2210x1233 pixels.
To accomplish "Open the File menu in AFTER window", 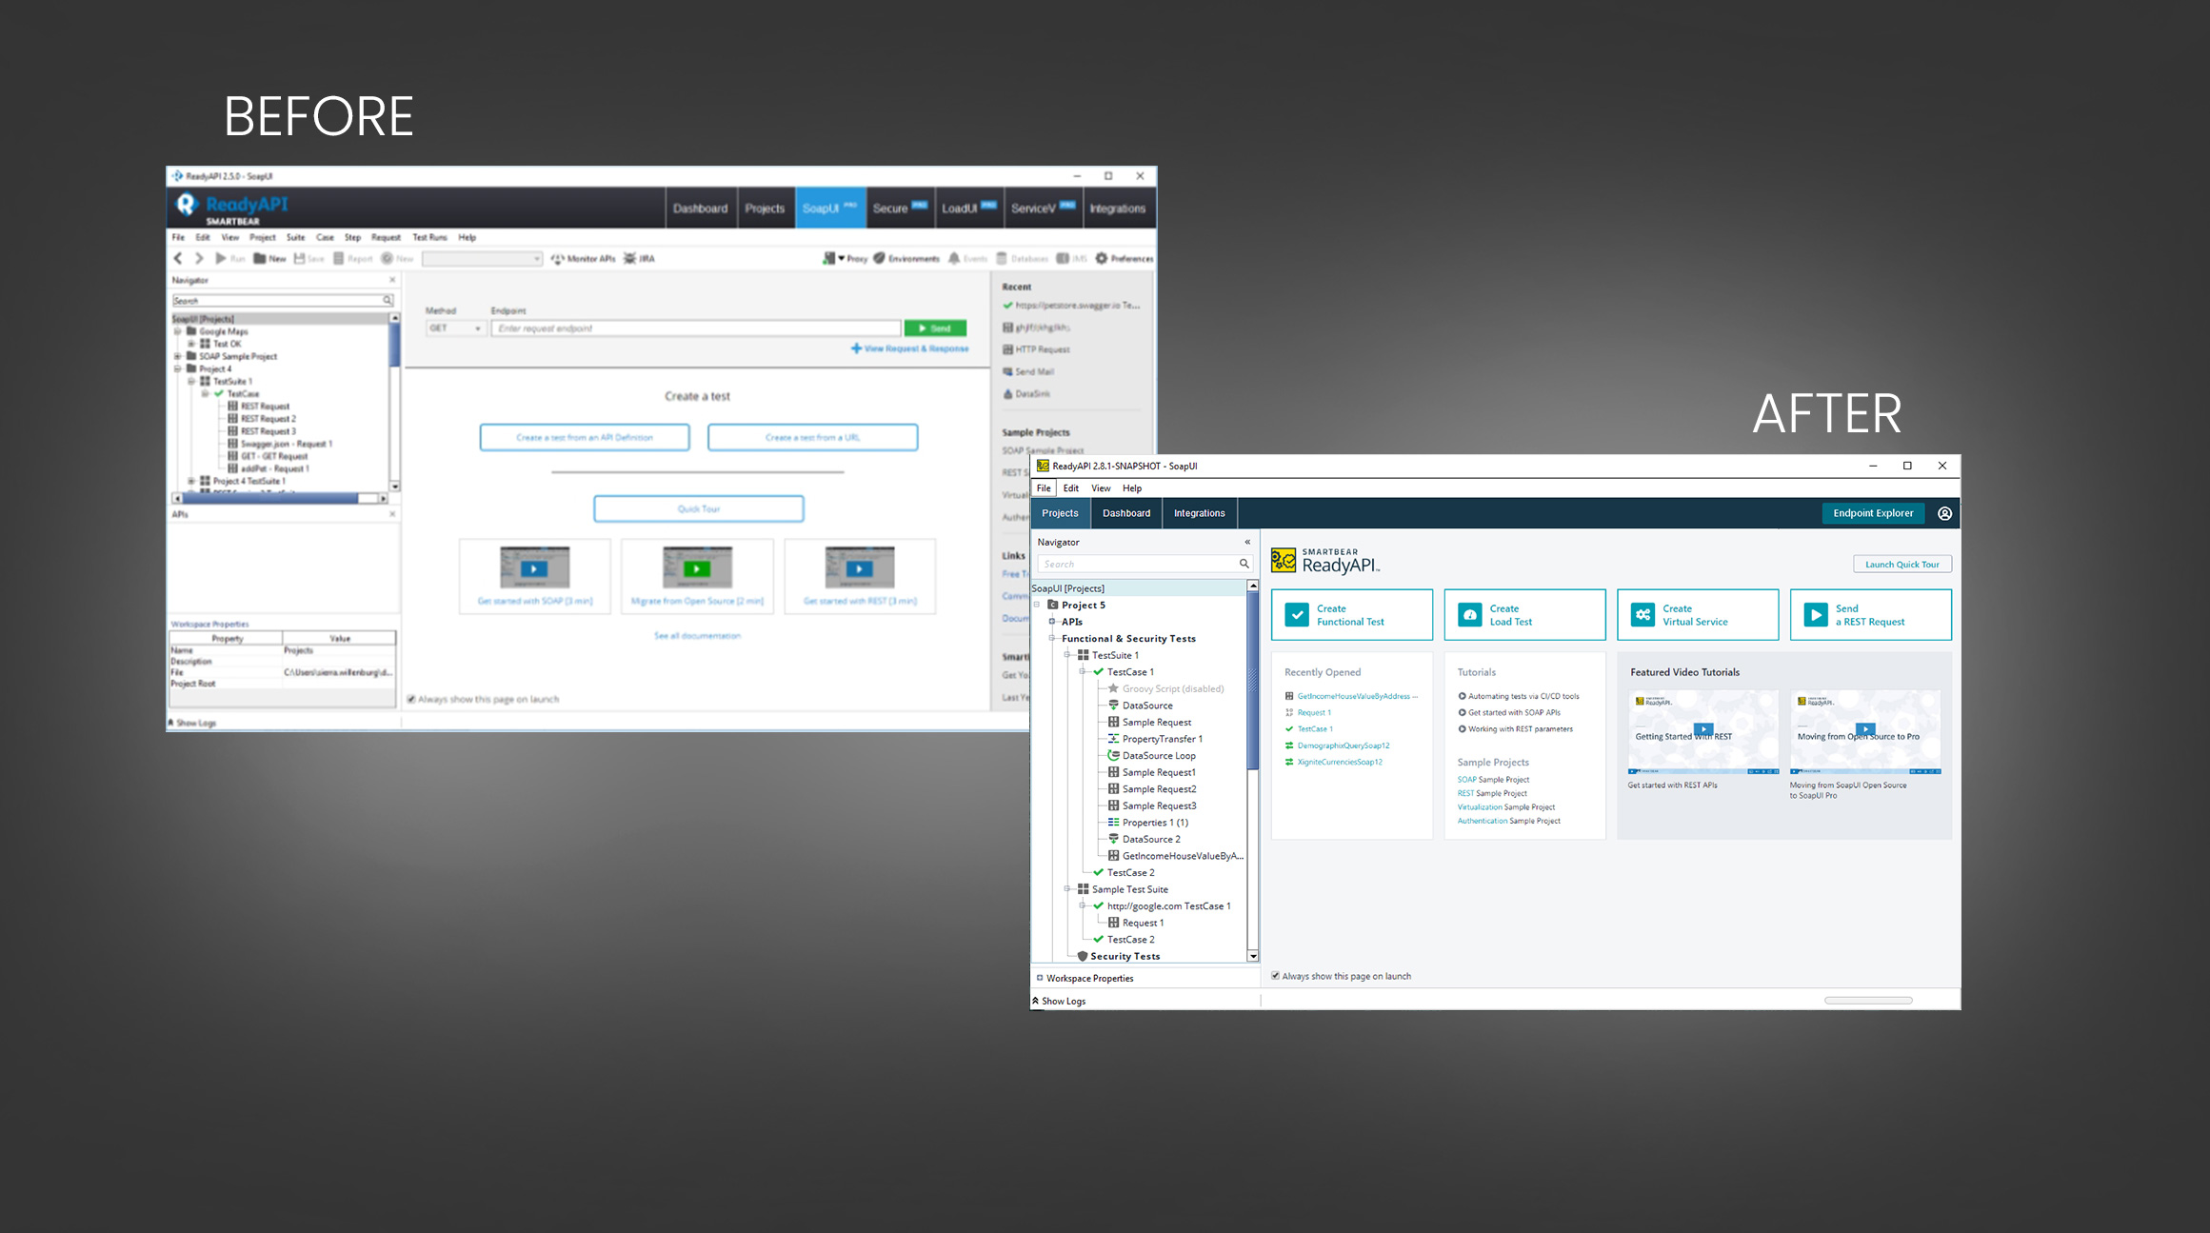I will [1044, 487].
